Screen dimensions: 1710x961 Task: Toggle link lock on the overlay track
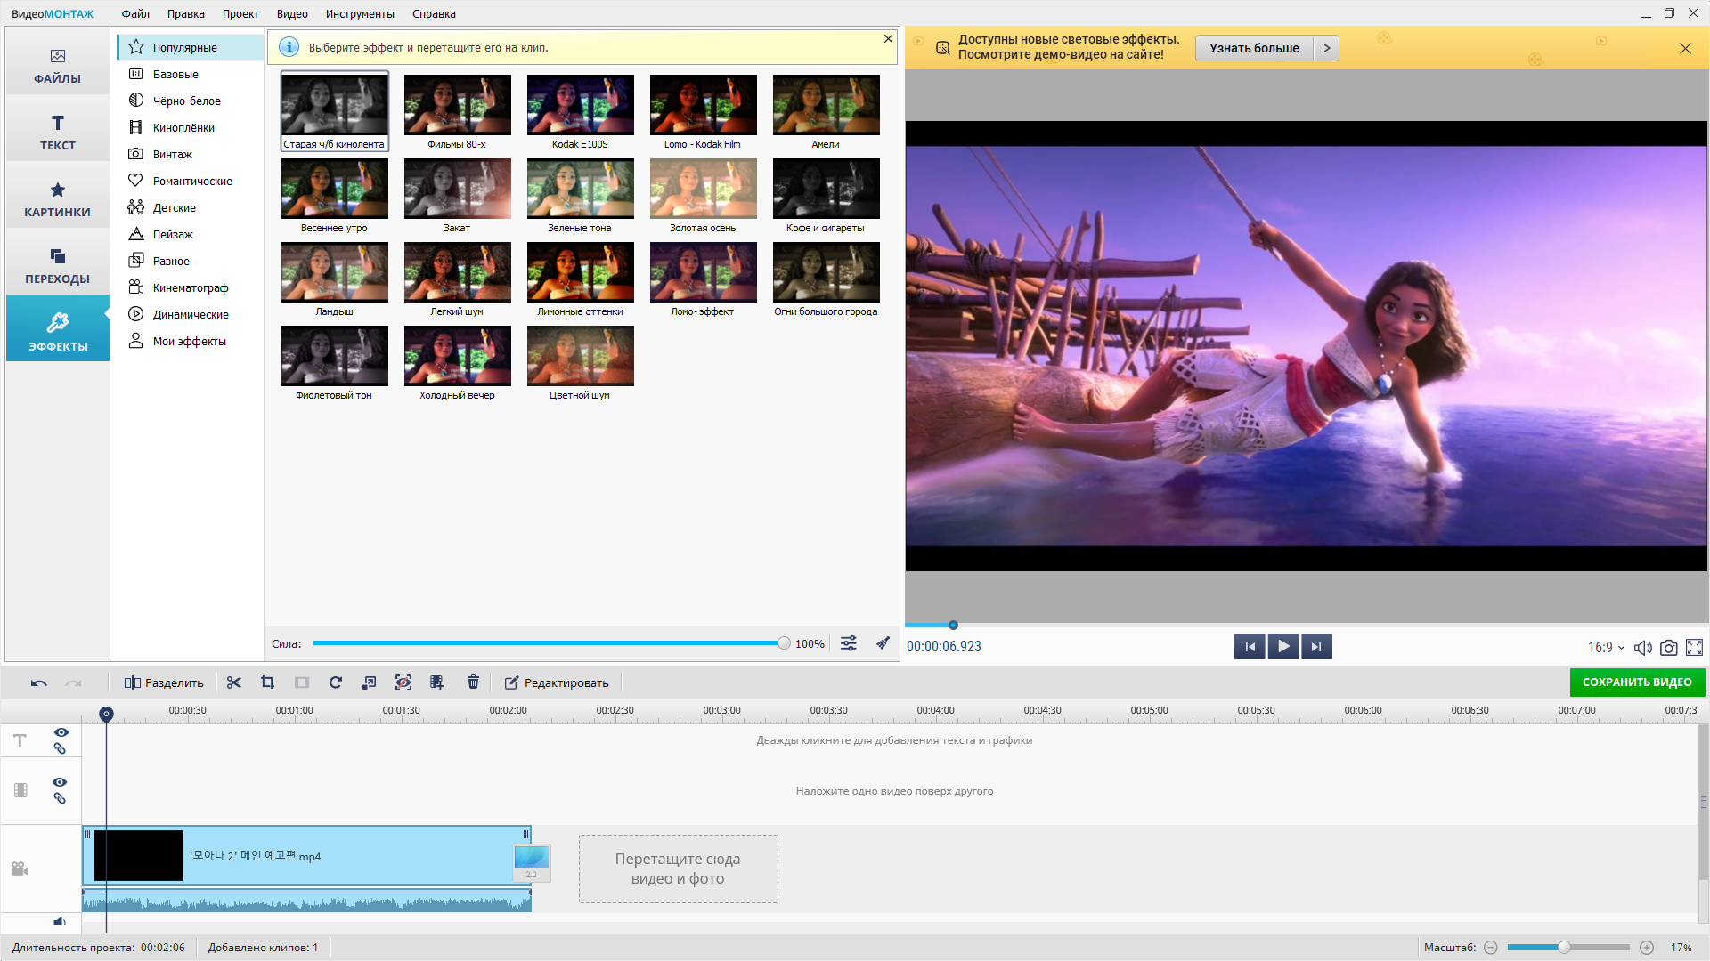(60, 798)
